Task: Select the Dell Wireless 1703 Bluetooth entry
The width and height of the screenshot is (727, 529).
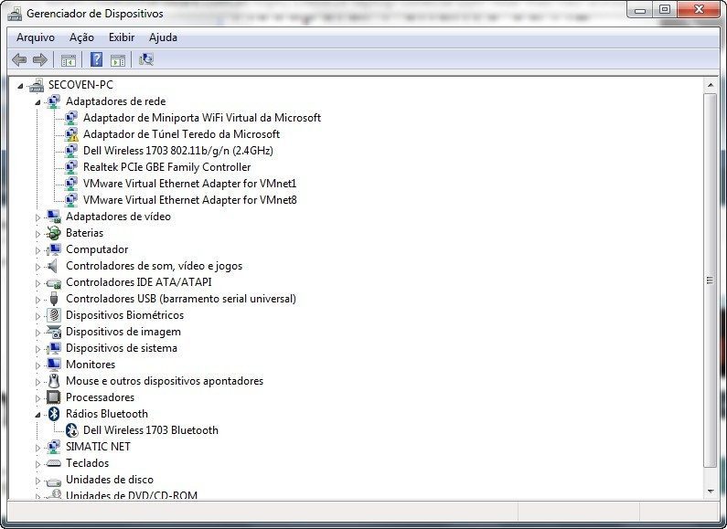Action: [151, 430]
